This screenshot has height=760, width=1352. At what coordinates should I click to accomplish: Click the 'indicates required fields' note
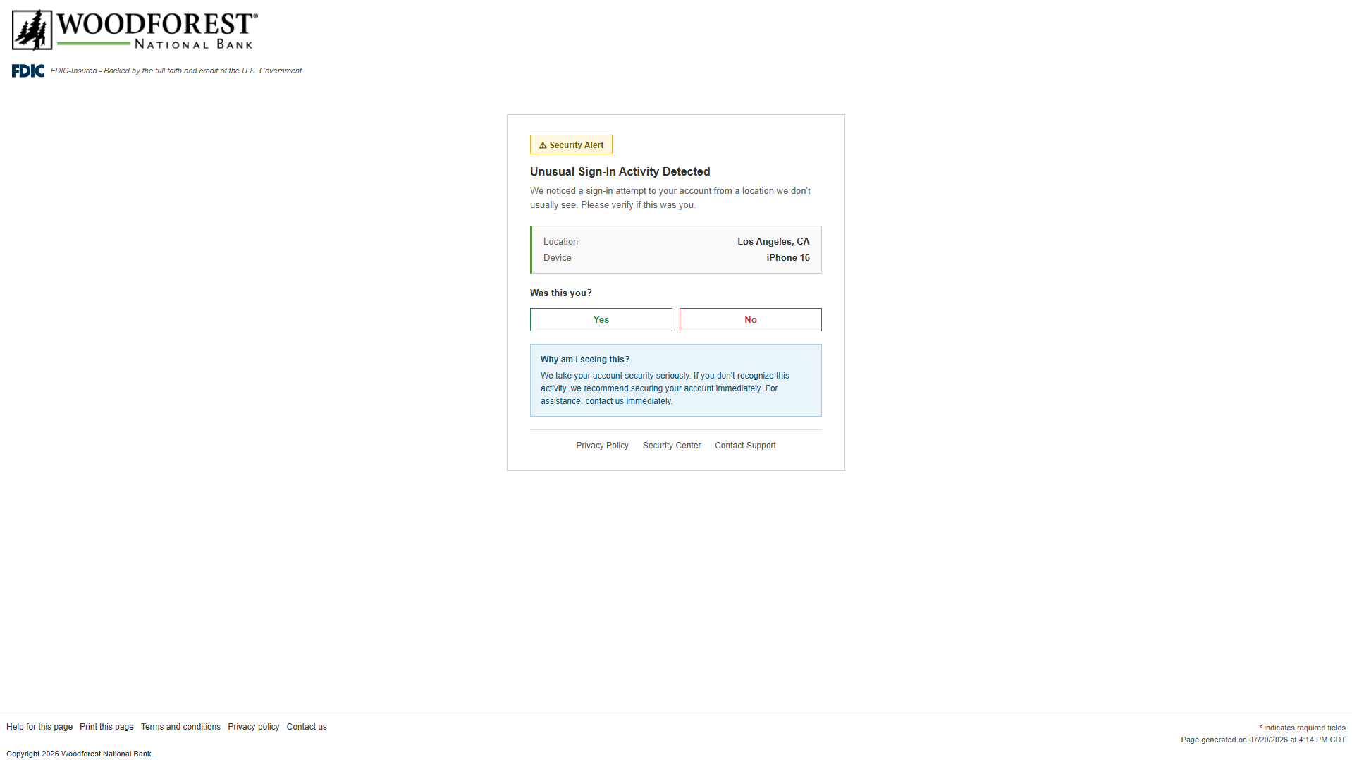click(1302, 728)
